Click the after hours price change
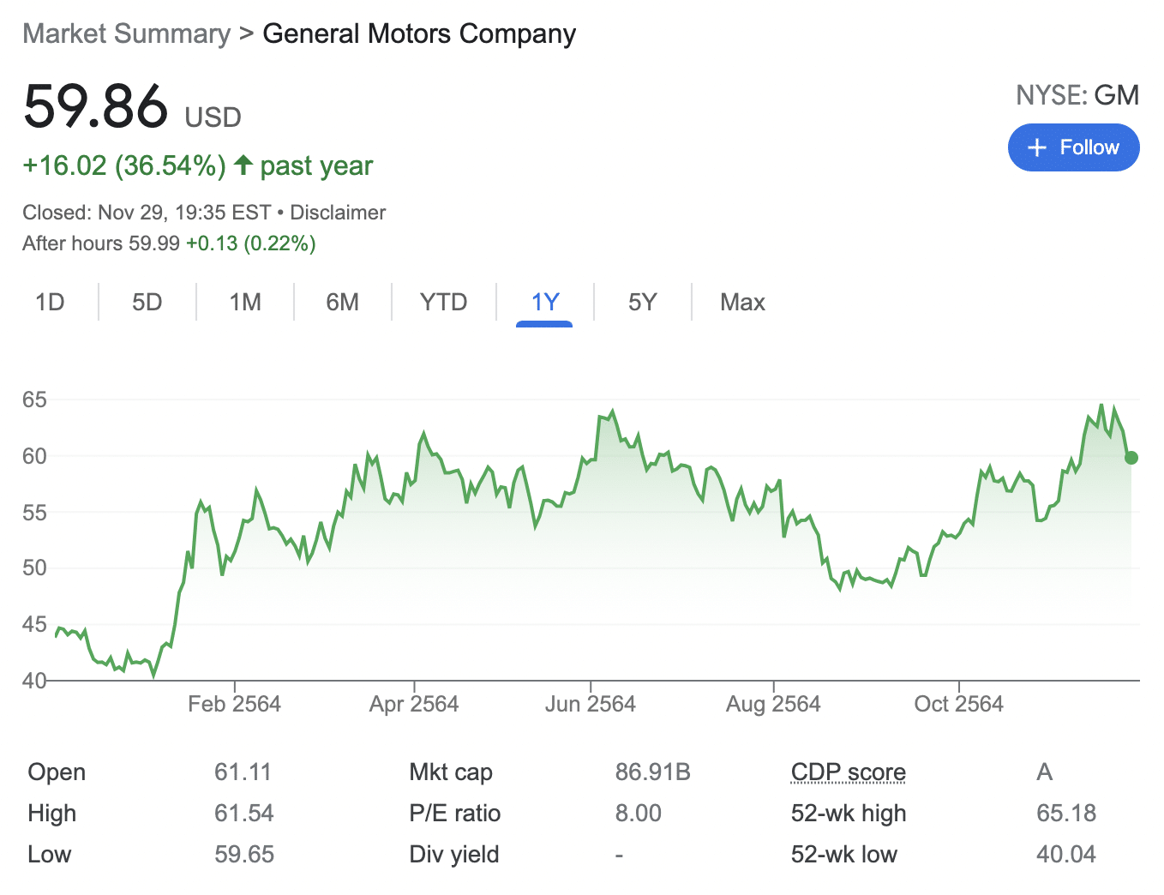This screenshot has height=895, width=1164. [249, 243]
